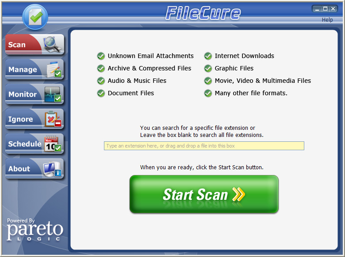Click 'Movie, Video & Multimedia Files' text

tap(263, 81)
